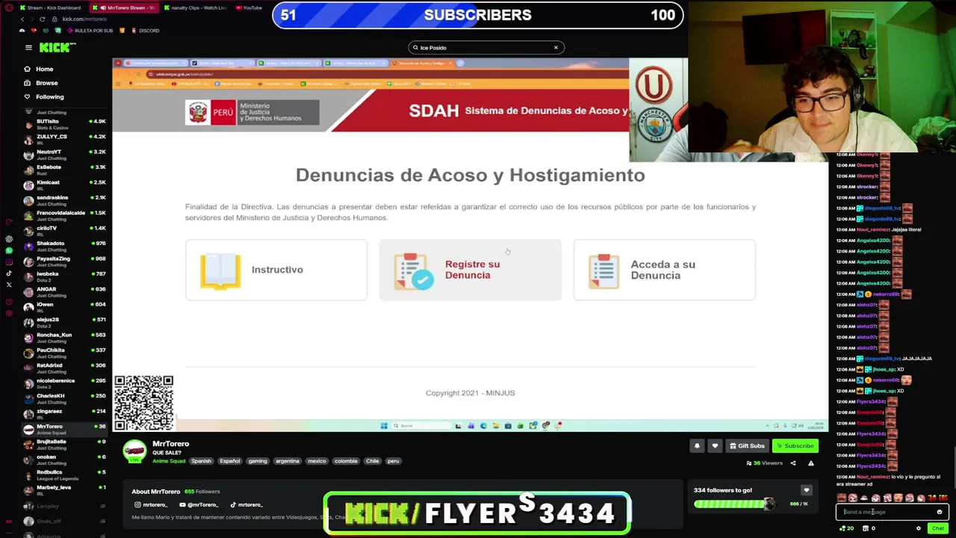Open BrujitaBelle channel in sidebar
This screenshot has height=538, width=956.
(66, 445)
